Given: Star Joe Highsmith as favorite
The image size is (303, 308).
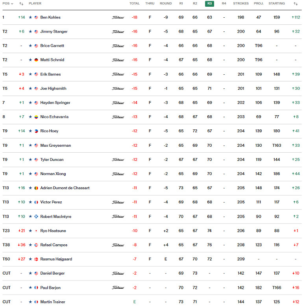Looking at the screenshot, I should tap(30, 89).
